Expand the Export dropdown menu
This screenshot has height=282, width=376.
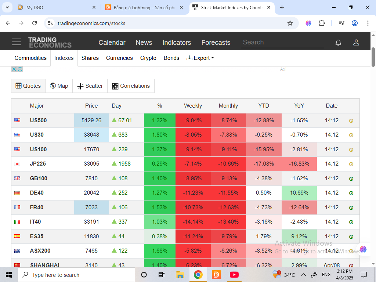(200, 58)
